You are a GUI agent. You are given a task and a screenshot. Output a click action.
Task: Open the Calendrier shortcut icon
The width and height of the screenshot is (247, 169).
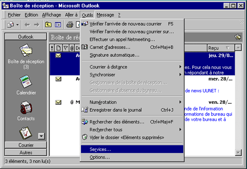pos(26,81)
